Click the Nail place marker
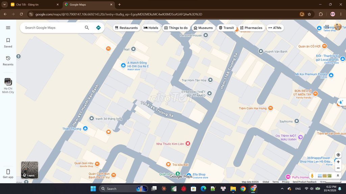The width and height of the screenshot is (346, 194). coord(133,49)
